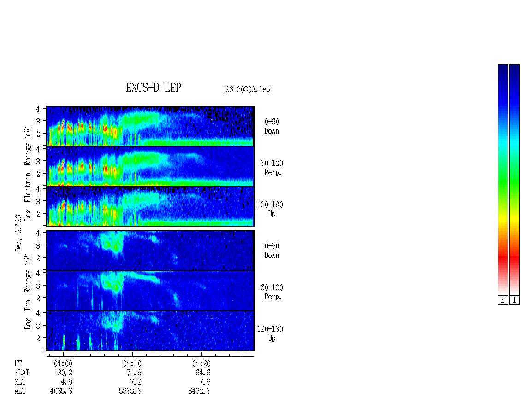Click the ALT row label
The image size is (521, 403).
[x=20, y=391]
